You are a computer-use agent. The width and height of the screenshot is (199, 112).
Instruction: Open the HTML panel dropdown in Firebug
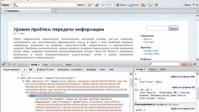point(39,65)
